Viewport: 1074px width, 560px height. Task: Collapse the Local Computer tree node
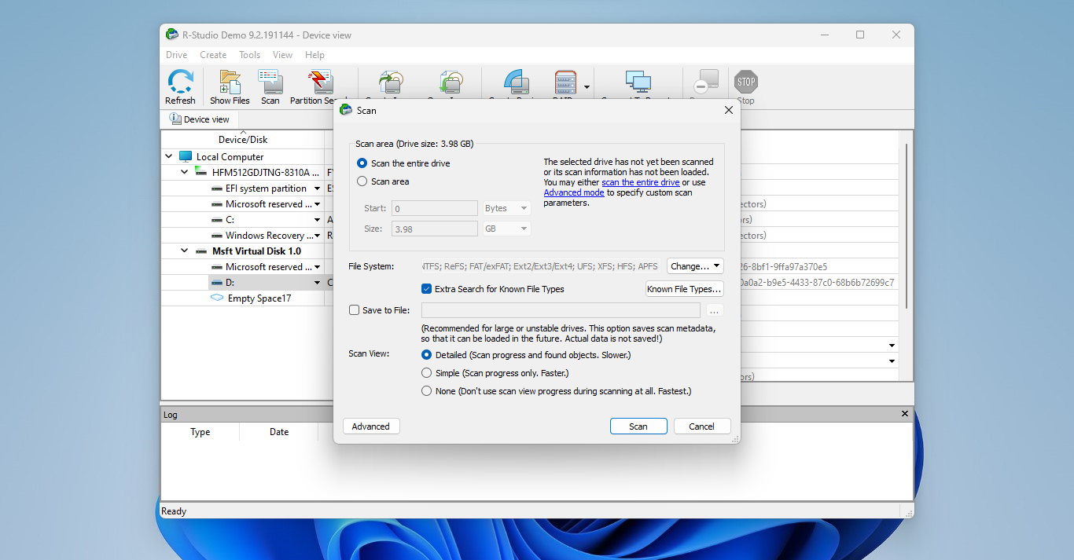pos(169,156)
